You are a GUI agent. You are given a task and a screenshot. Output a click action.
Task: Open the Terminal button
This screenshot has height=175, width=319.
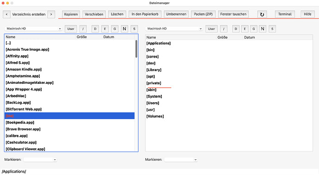(285, 14)
